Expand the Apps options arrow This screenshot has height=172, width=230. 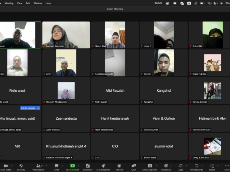pyautogui.click(x=186, y=166)
